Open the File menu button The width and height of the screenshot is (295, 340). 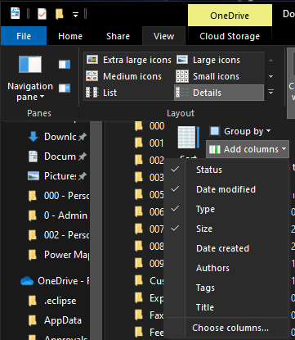click(24, 36)
